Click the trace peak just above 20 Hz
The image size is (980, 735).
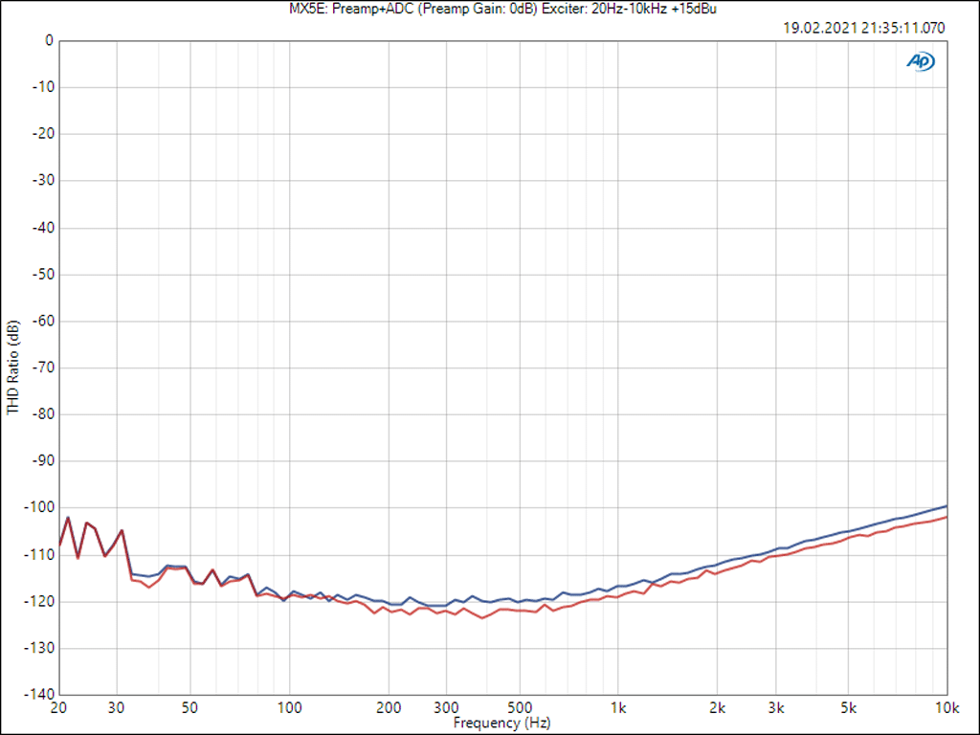tap(68, 518)
